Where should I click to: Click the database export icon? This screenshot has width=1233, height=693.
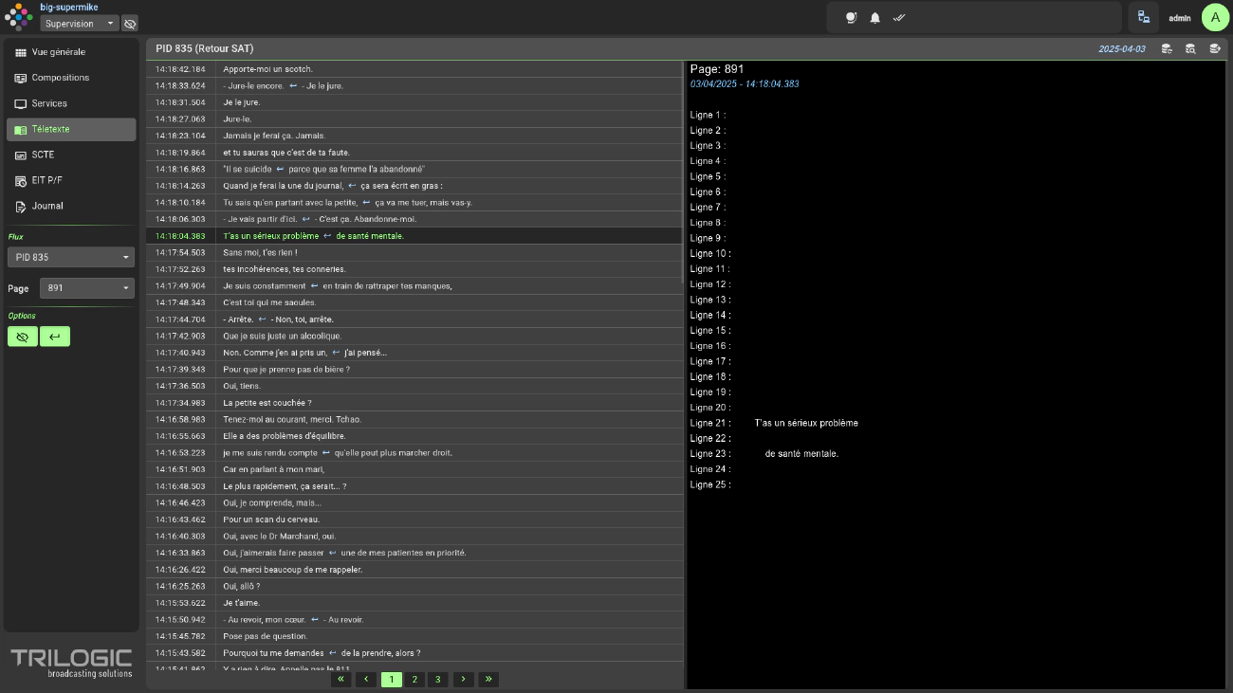point(1215,48)
